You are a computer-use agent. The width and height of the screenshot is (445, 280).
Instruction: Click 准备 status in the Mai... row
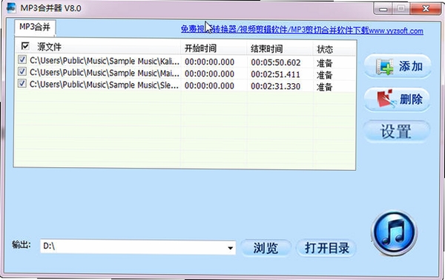pyautogui.click(x=324, y=75)
